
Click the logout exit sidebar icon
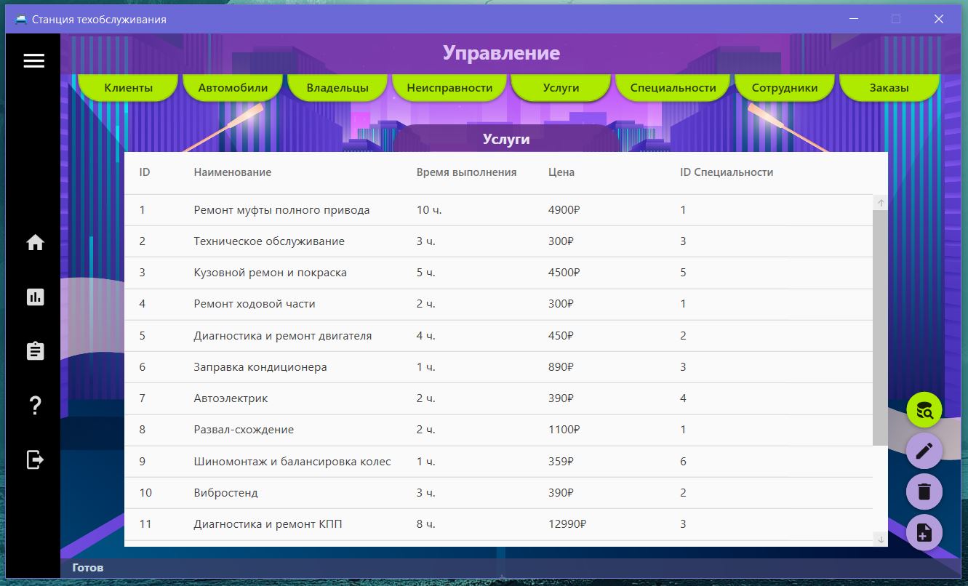coord(35,459)
